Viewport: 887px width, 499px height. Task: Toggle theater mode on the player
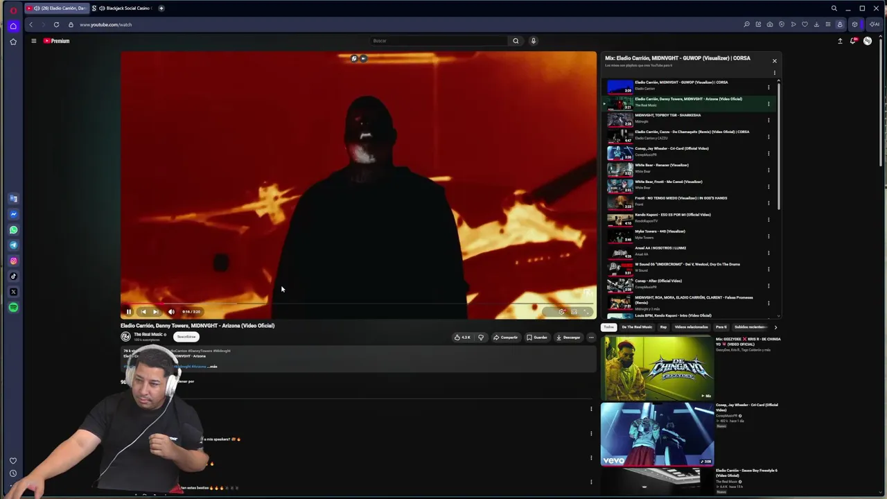point(574,312)
